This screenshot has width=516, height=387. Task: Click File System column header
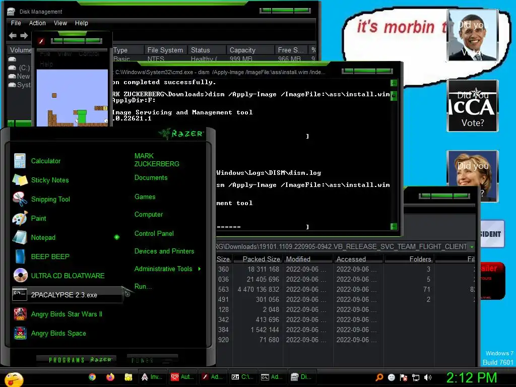click(x=165, y=50)
